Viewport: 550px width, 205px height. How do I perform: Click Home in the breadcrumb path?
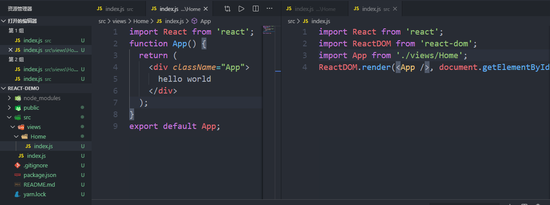[x=141, y=21]
